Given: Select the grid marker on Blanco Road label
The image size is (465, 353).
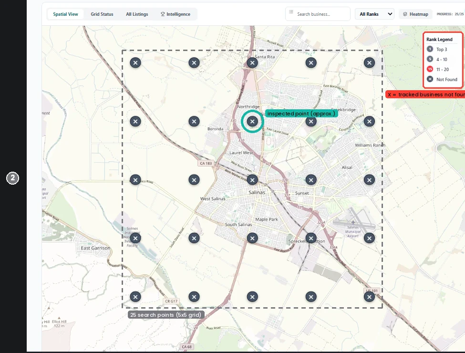Looking at the screenshot, I should tap(135, 180).
